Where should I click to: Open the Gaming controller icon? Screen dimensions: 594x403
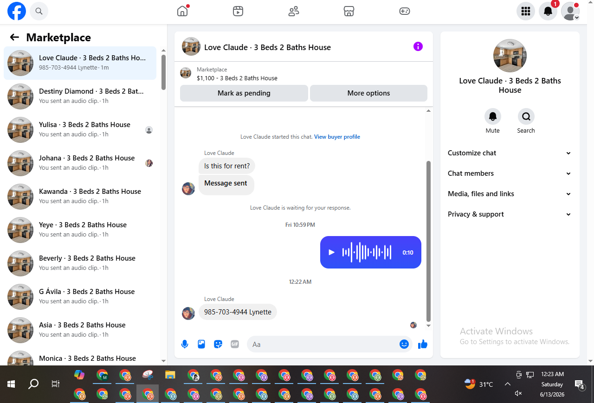[x=405, y=11]
